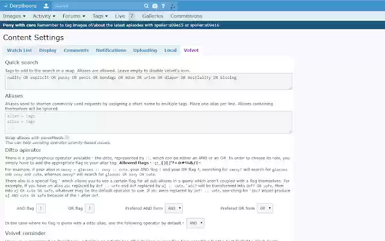Screen dimensions: 385x241
Task: Click inside the Aliases textarea
Action: pos(149,122)
